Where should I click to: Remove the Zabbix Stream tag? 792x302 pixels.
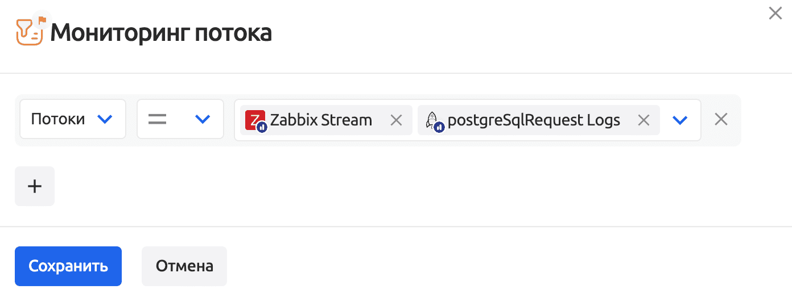[396, 120]
